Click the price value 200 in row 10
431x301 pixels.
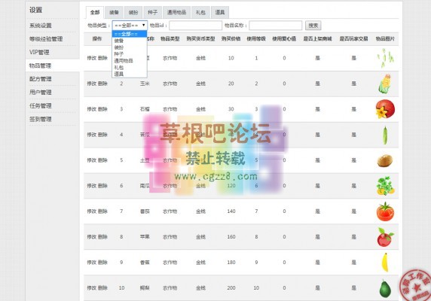231,287
